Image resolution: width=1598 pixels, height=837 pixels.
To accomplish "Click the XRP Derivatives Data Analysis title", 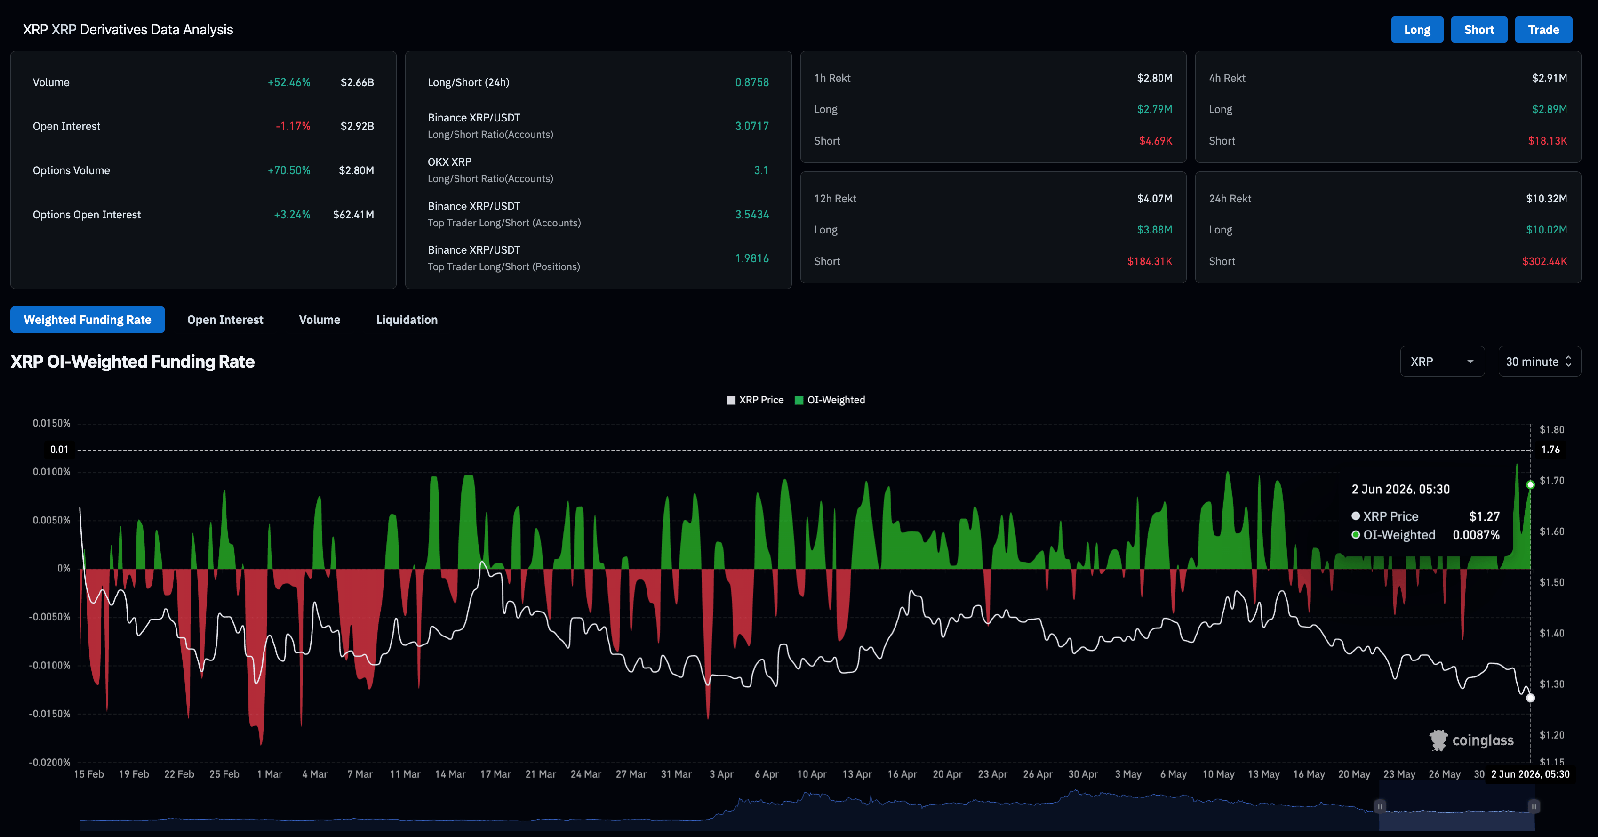I will [128, 30].
